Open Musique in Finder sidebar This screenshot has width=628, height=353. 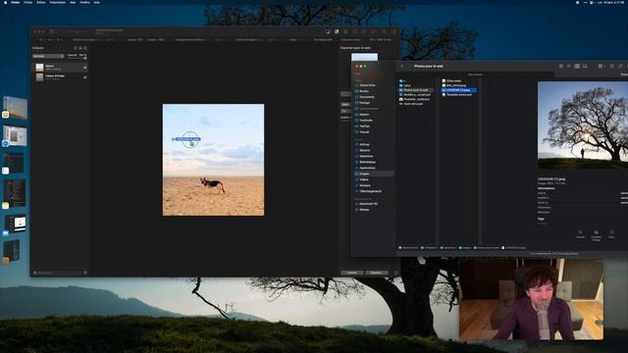point(365,185)
